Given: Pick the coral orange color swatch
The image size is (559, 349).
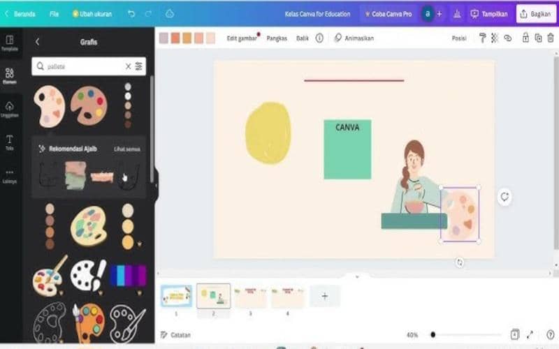Looking at the screenshot, I should tap(175, 38).
